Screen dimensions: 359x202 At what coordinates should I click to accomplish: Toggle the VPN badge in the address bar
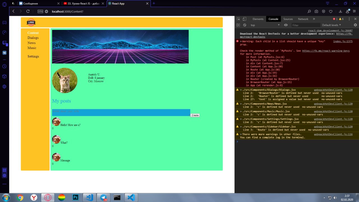pyautogui.click(x=40, y=12)
